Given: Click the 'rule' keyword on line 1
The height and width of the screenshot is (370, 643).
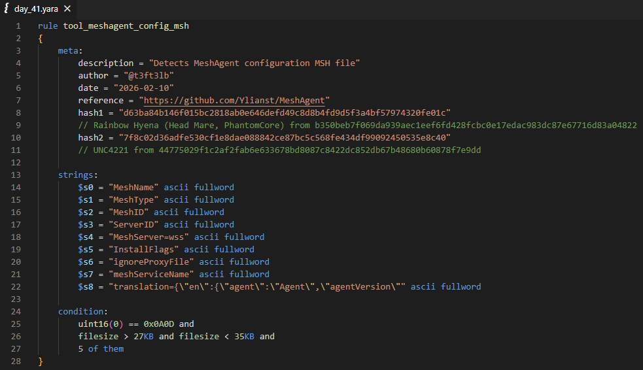Looking at the screenshot, I should tap(48, 25).
